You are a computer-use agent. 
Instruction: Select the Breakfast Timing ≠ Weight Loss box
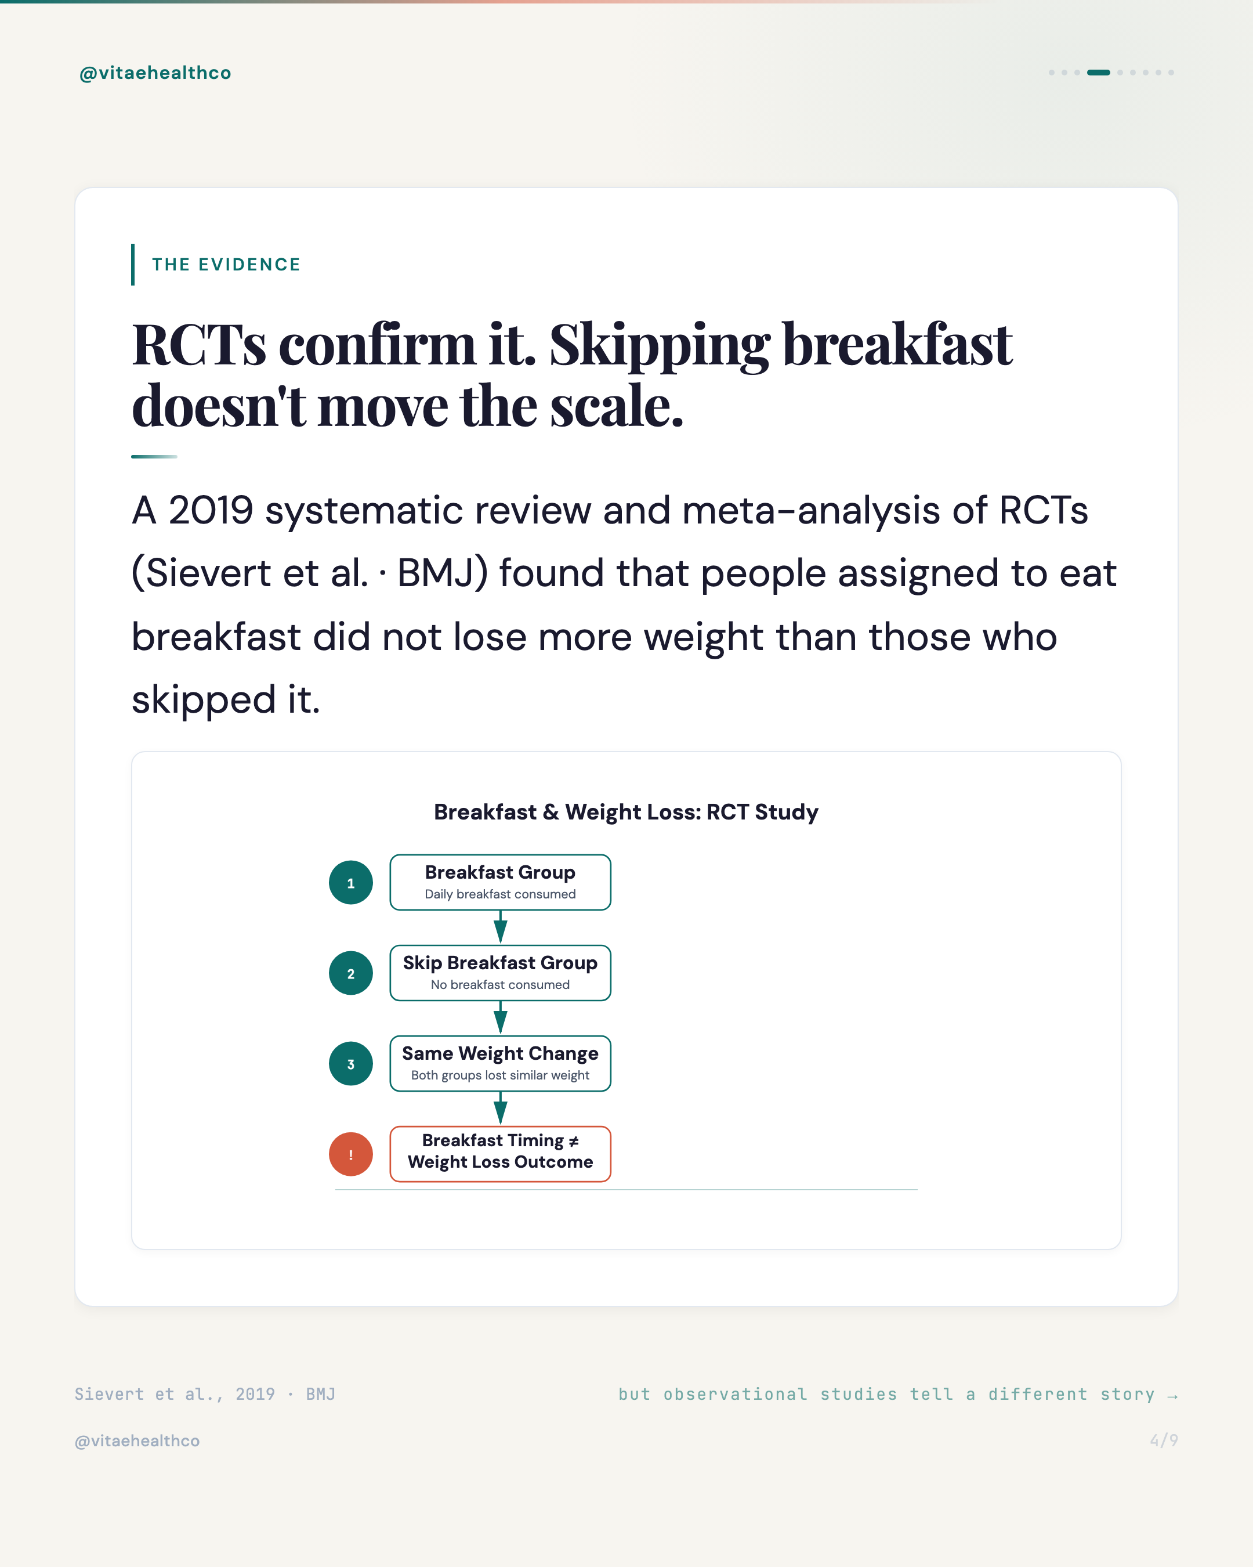(x=501, y=1154)
